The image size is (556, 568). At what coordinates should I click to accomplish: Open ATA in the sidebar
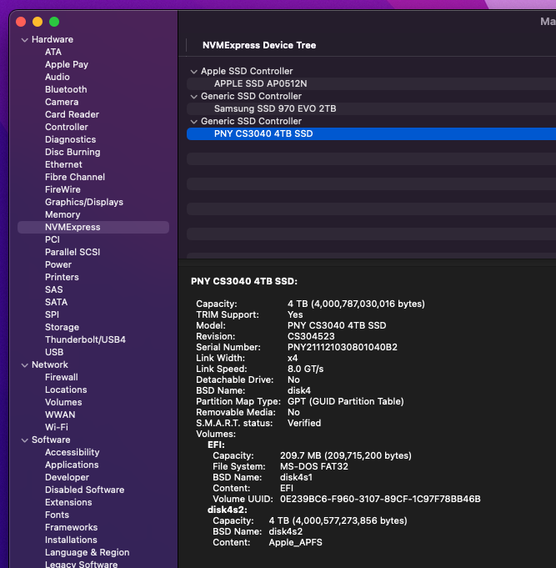coord(53,52)
